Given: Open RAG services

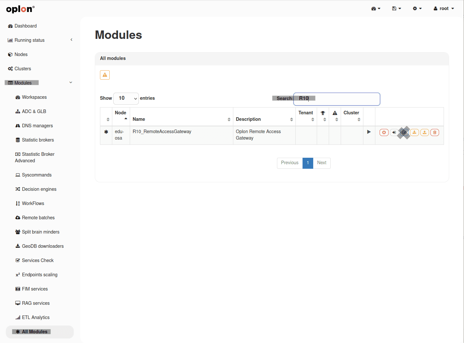Looking at the screenshot, I should coord(32,303).
